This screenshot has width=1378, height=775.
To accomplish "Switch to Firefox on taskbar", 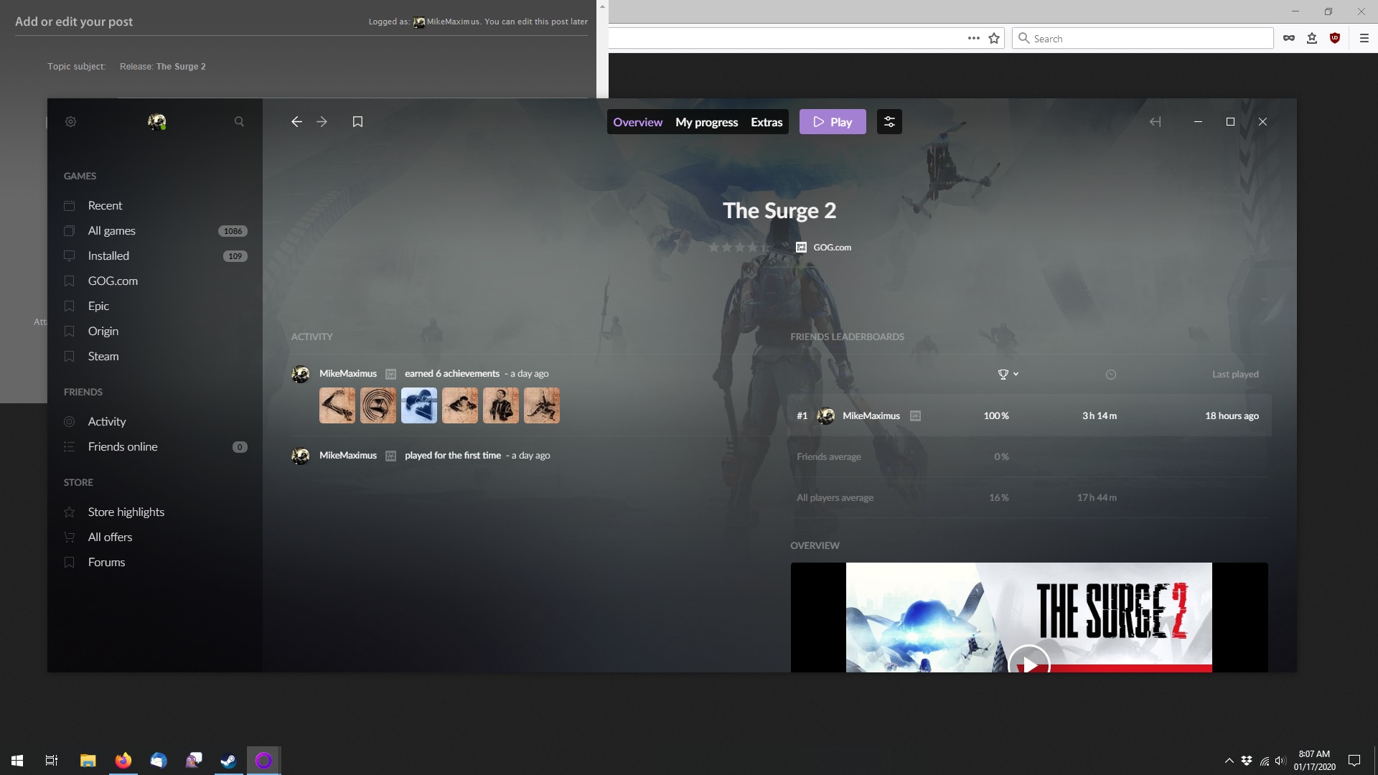I will click(123, 761).
